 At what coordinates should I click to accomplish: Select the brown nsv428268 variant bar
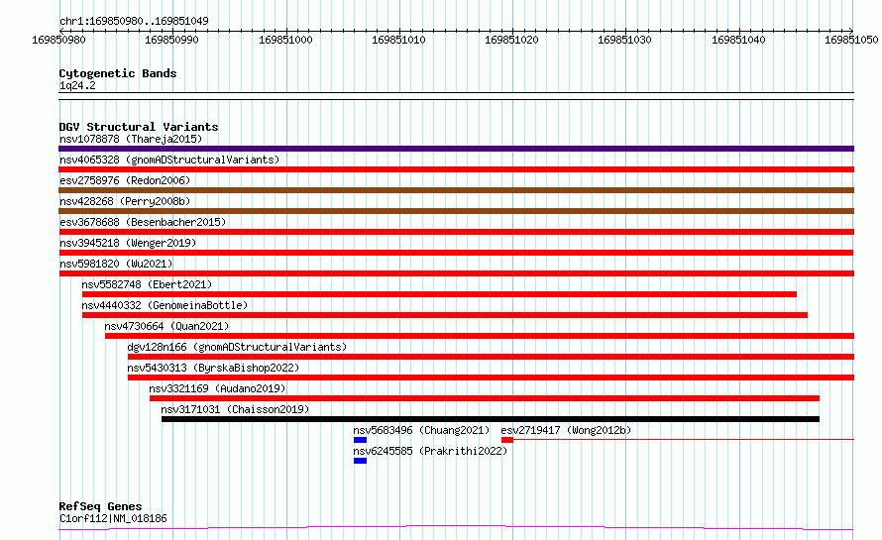pyautogui.click(x=456, y=211)
